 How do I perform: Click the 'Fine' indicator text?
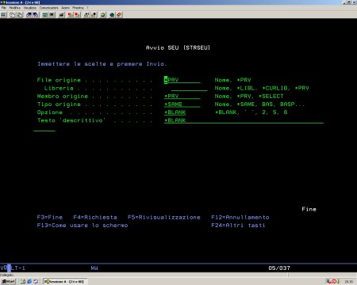pos(309,209)
